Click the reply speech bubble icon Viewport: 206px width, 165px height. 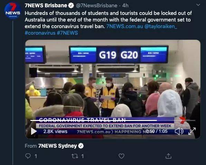click(28, 156)
